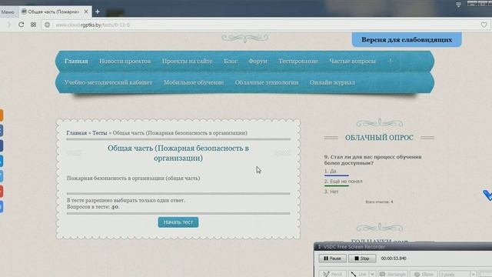The height and width of the screenshot is (277, 492).
Task: Go forward with the browser arrow
Action: [x=8, y=25]
